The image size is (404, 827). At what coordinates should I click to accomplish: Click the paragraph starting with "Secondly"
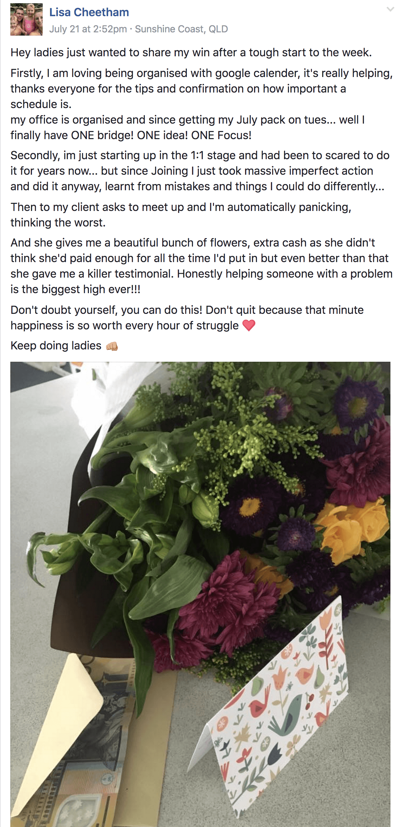(199, 171)
